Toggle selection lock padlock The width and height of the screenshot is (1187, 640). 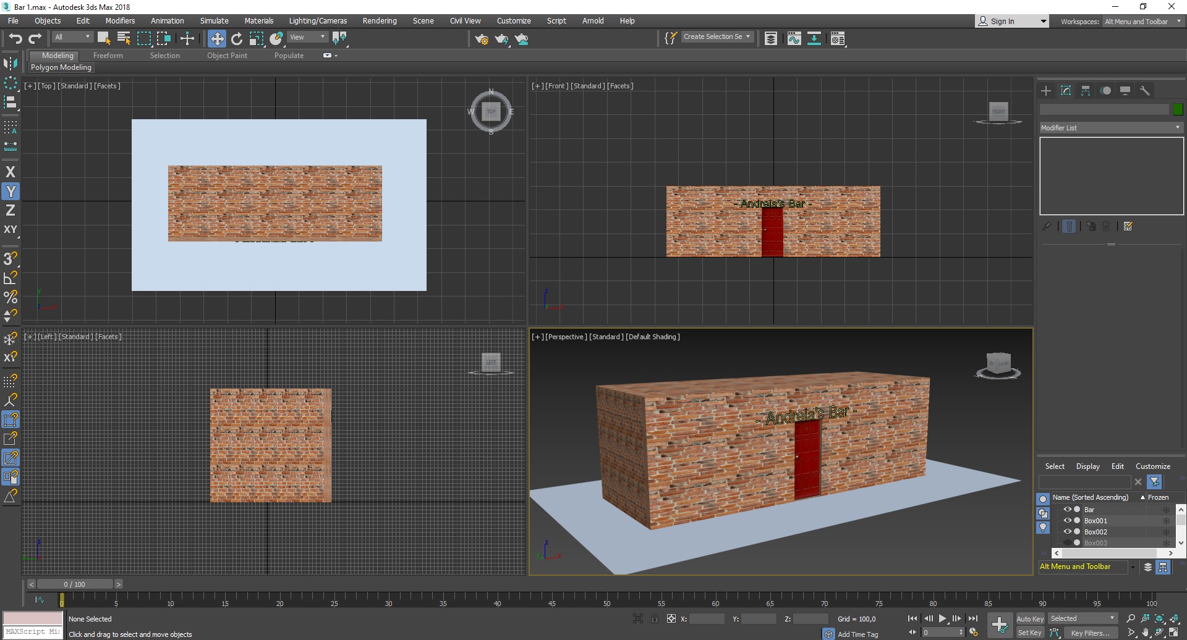(x=655, y=618)
